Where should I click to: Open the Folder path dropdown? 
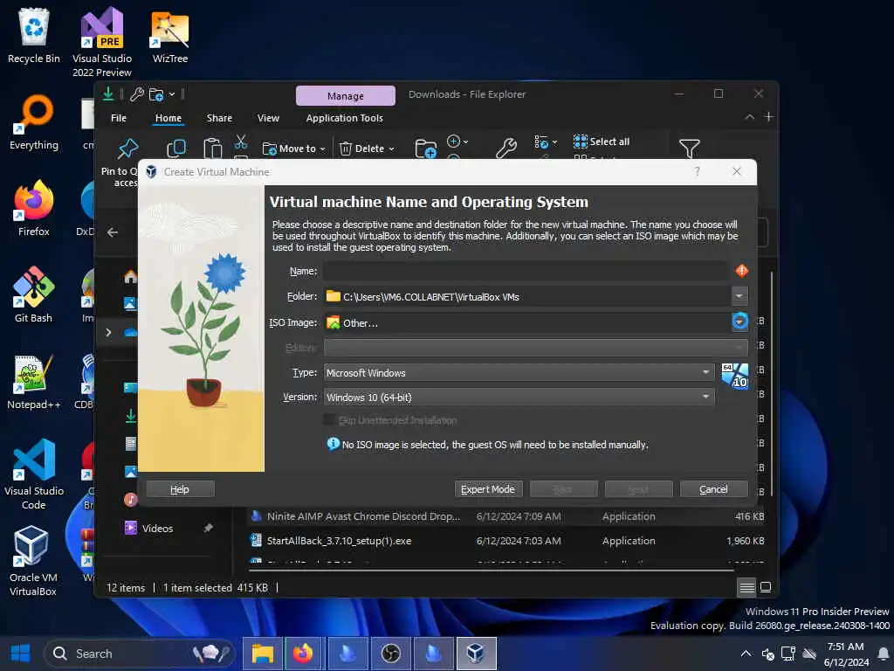point(739,296)
